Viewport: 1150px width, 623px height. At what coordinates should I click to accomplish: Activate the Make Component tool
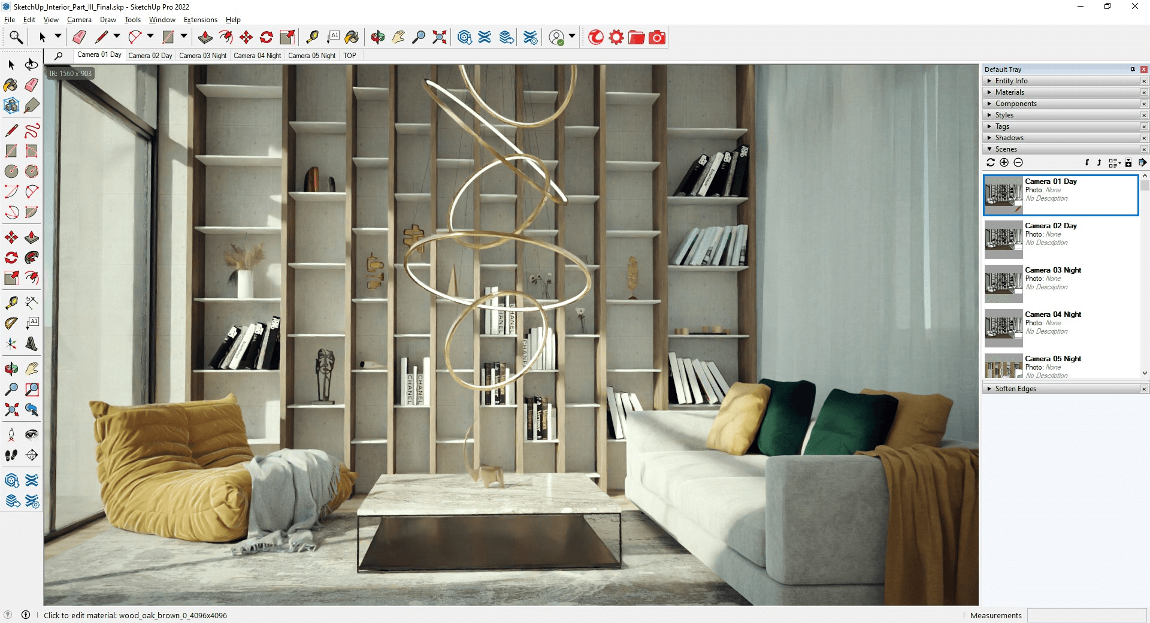11,105
